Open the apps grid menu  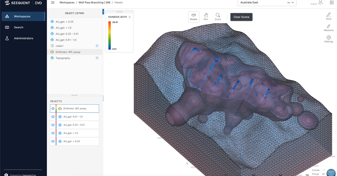tap(331, 3)
